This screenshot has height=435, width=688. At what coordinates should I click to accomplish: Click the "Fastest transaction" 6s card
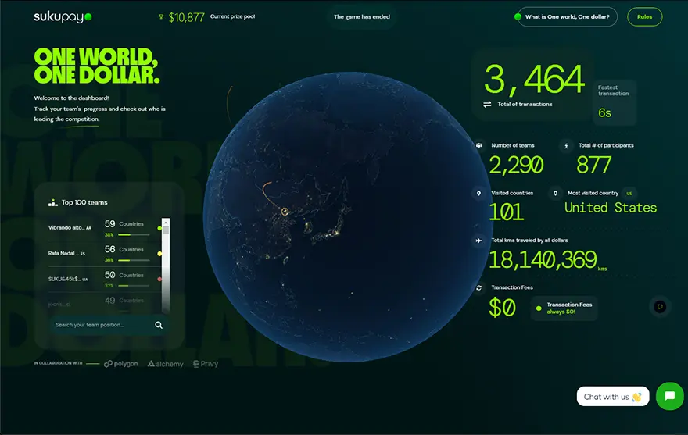click(615, 102)
